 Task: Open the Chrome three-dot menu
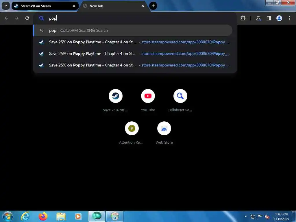(x=290, y=18)
